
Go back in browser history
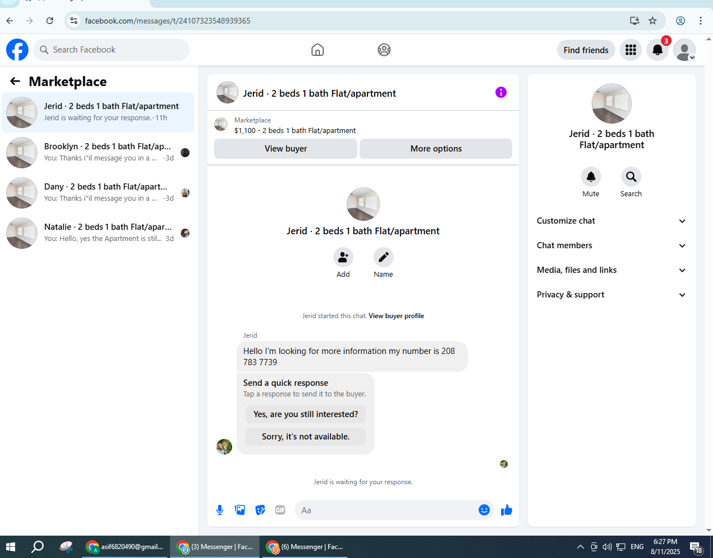10,21
